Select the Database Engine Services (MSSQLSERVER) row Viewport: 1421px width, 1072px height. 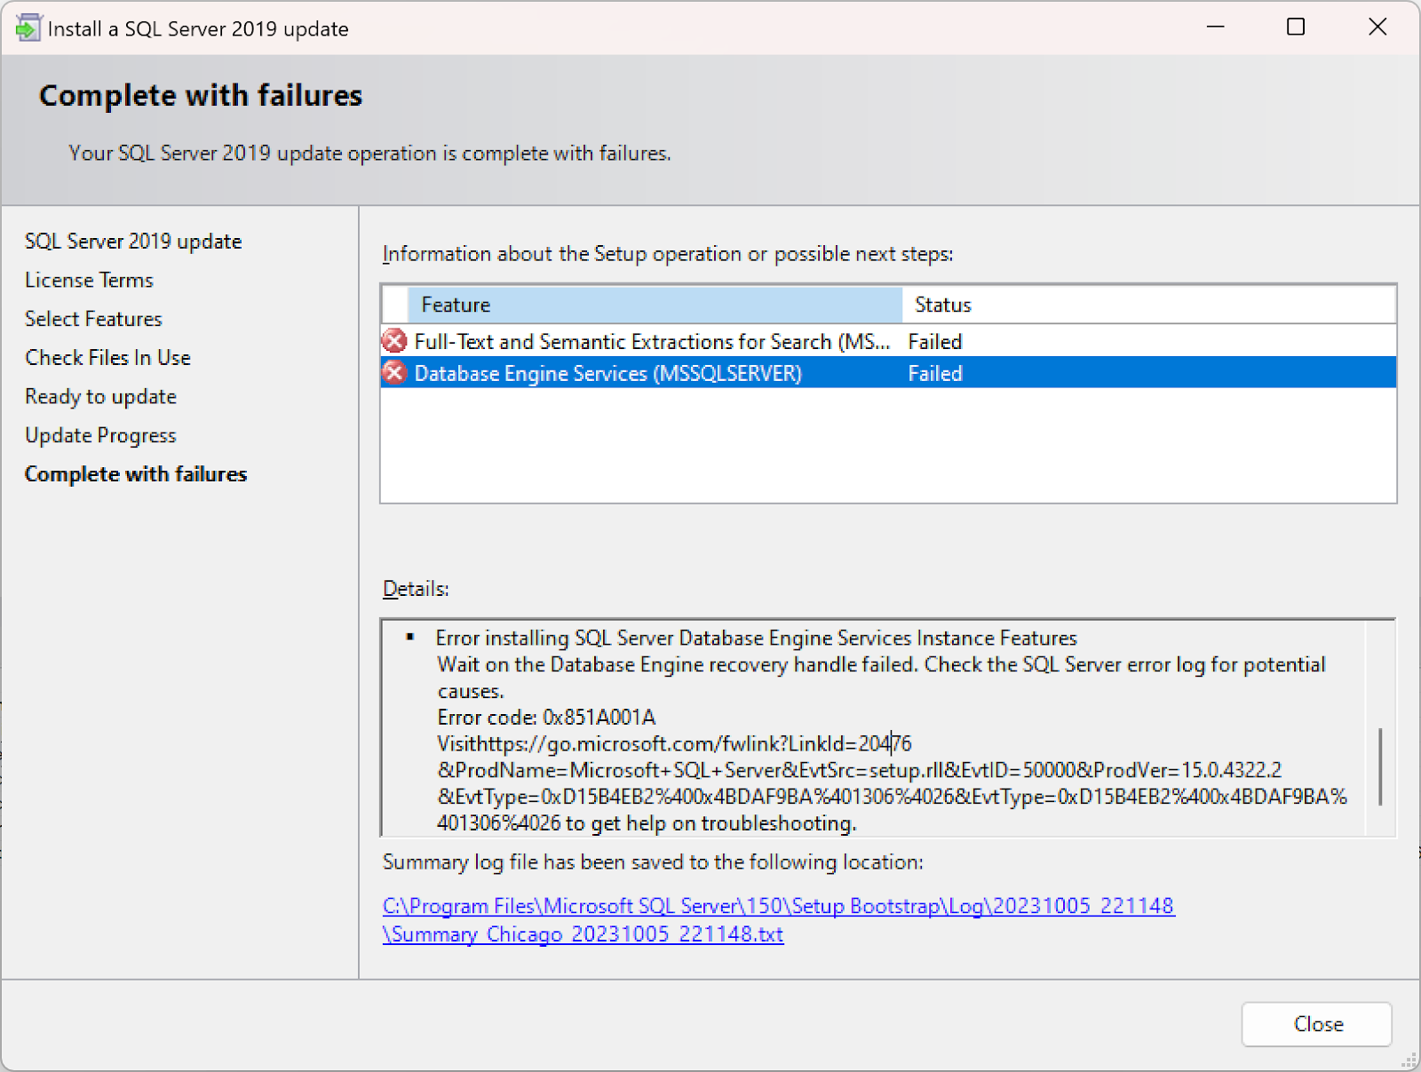click(x=888, y=373)
